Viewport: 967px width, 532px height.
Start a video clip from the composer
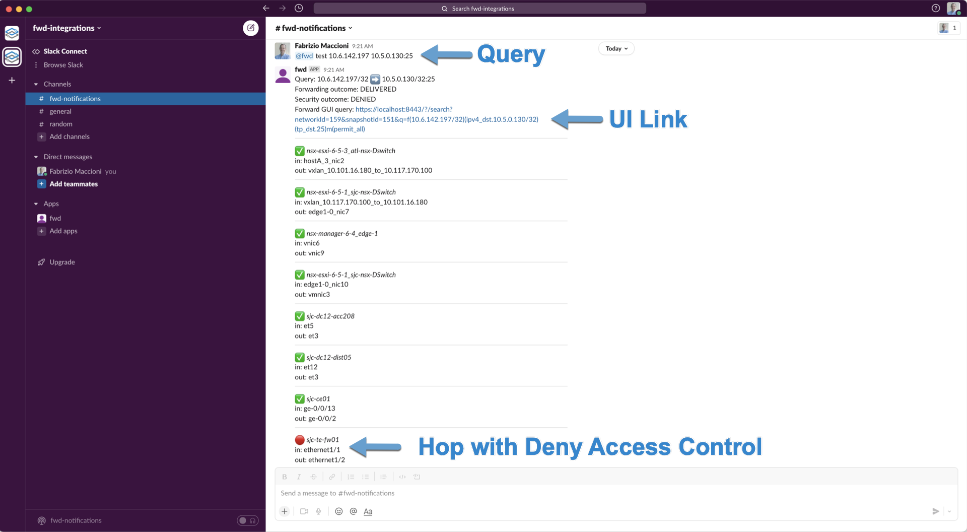(304, 511)
